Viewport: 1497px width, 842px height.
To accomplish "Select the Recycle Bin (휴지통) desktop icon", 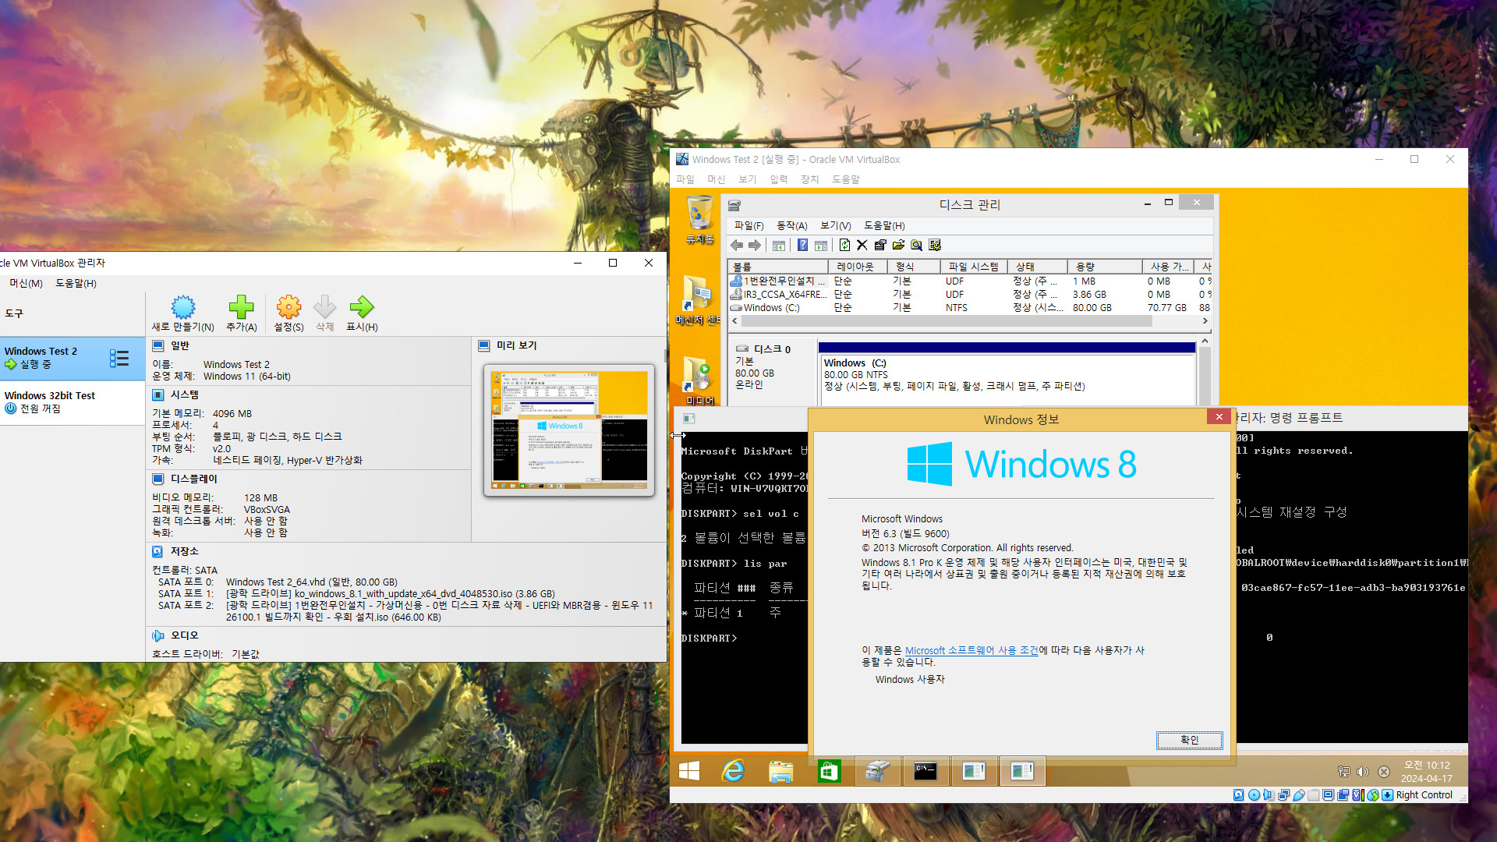I will [699, 220].
